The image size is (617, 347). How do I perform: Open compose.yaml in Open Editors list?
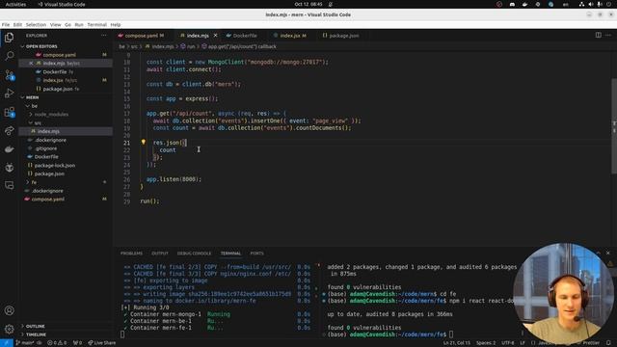(66, 55)
